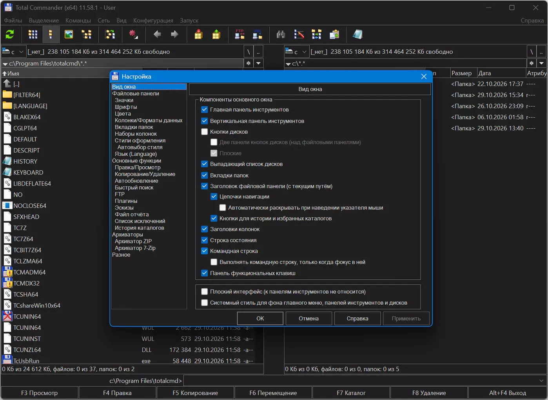Enable the "Кнопки дисков" checkbox
The height and width of the screenshot is (400, 548).
point(205,132)
